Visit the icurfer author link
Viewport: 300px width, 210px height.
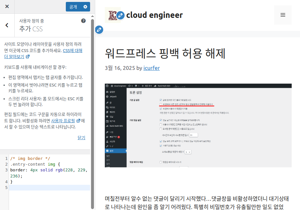[x=151, y=68]
